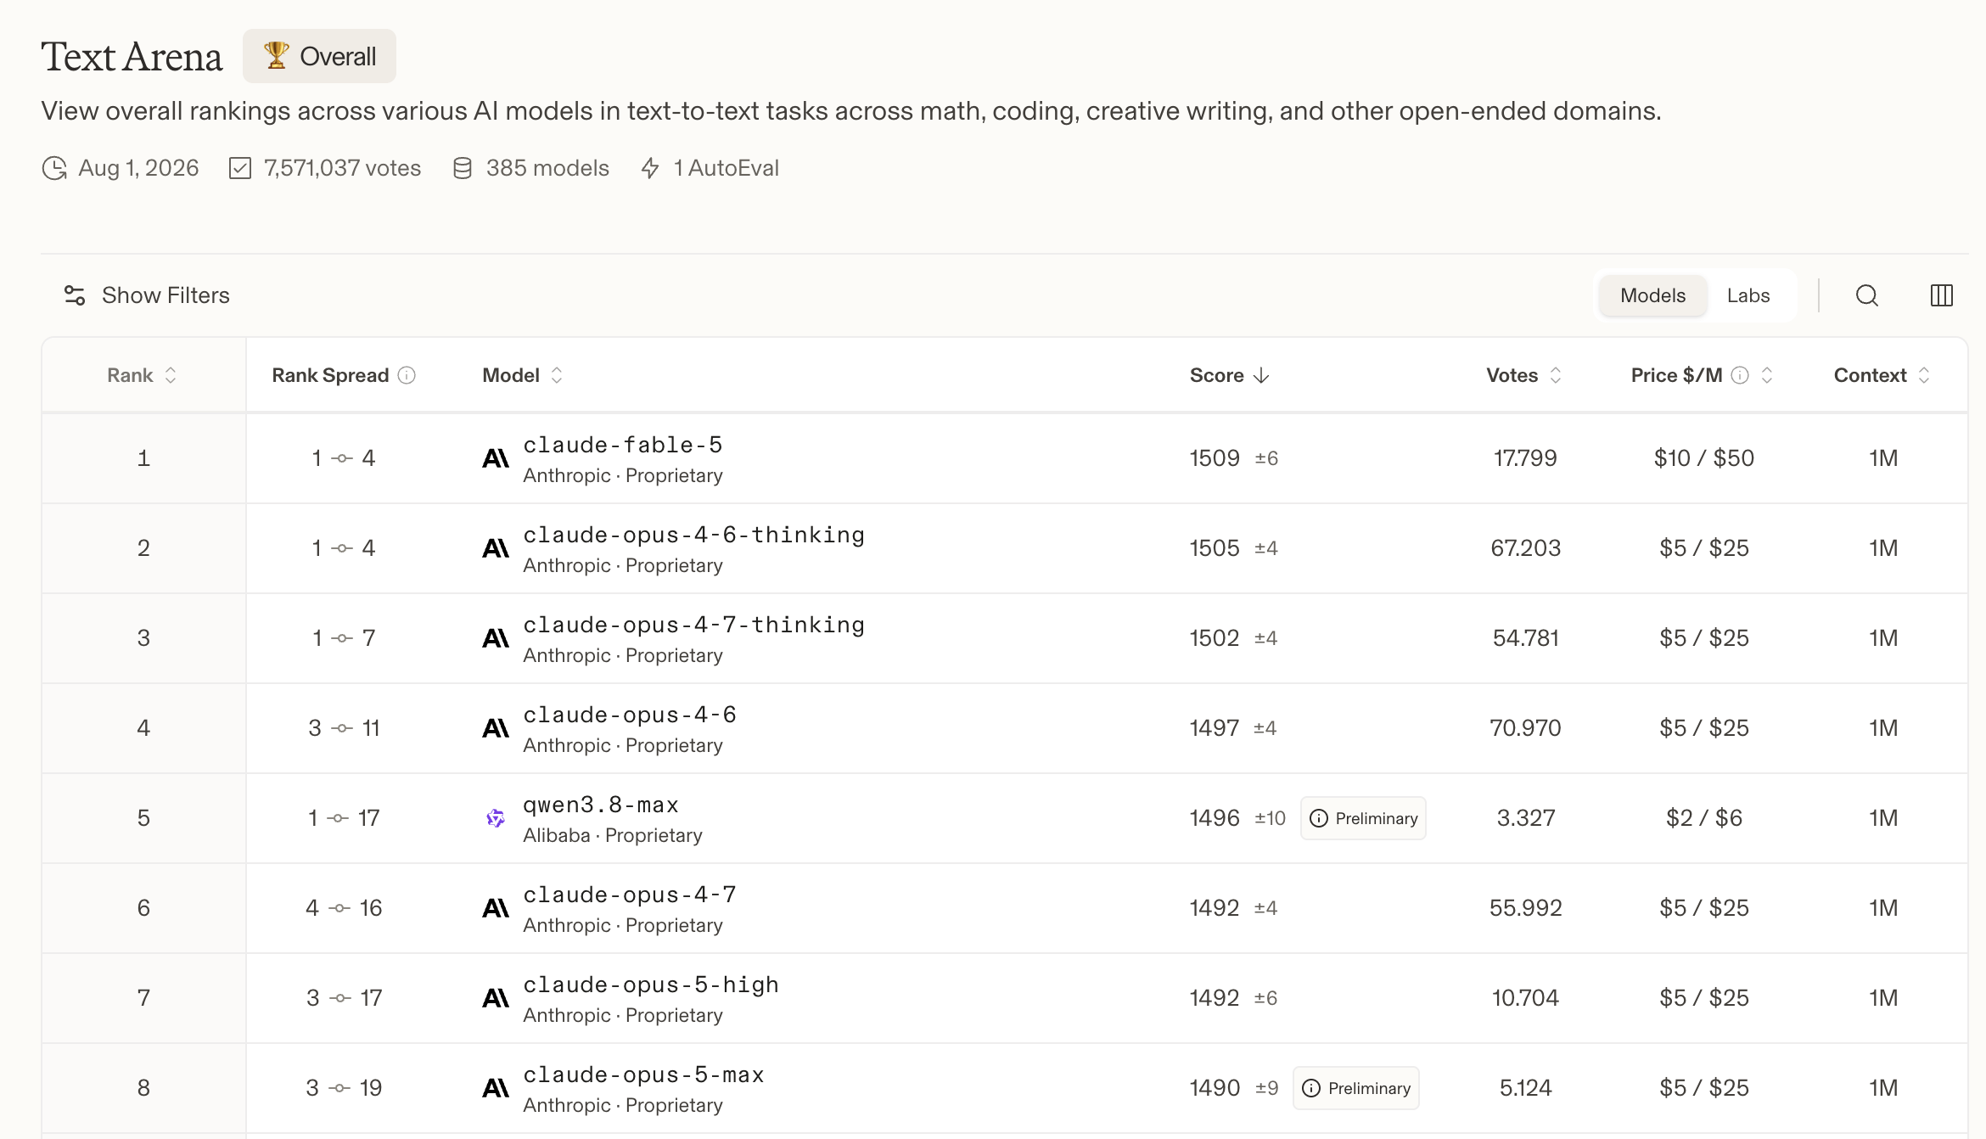This screenshot has width=1986, height=1139.
Task: Click the Price $/M info icon
Action: coord(1740,375)
